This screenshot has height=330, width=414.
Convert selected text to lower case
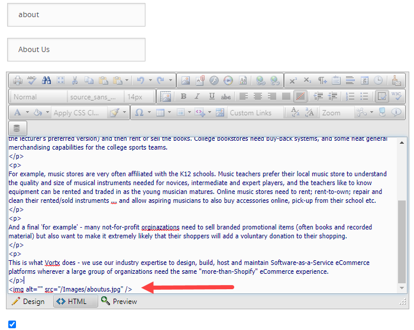click(x=295, y=113)
